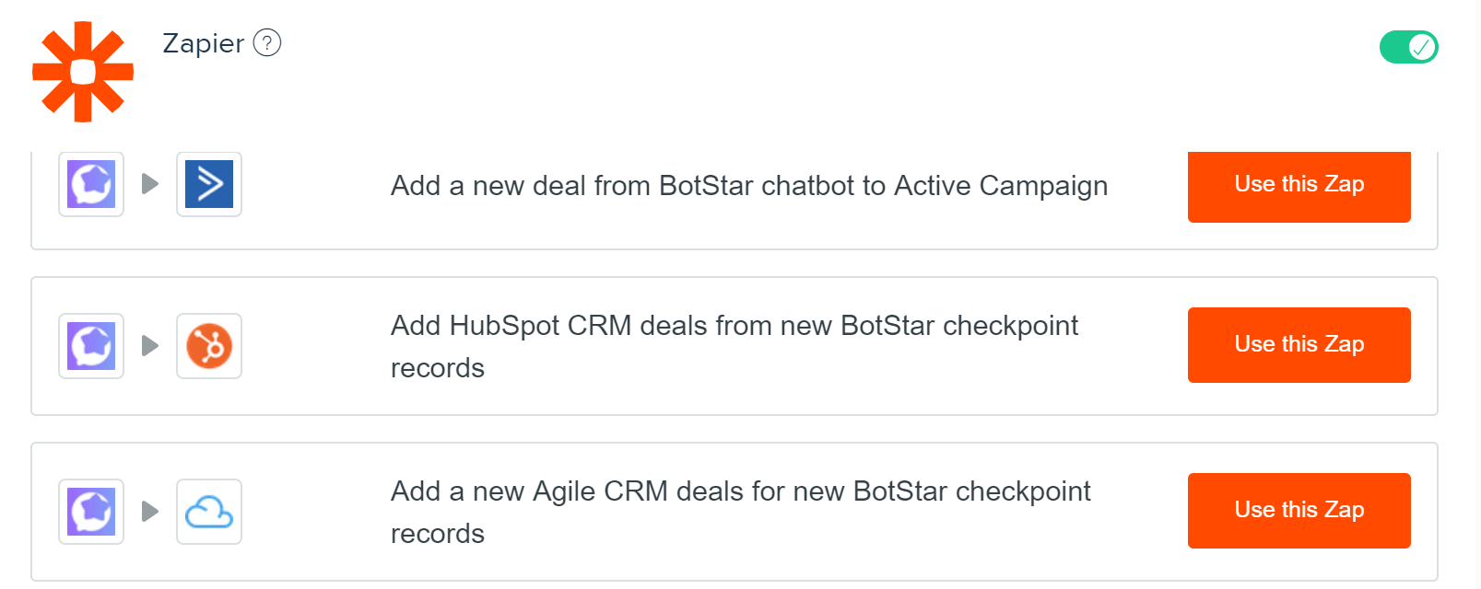The height and width of the screenshot is (589, 1481).
Task: Click the BotStar icon in the Agile CRM row
Action: [91, 512]
